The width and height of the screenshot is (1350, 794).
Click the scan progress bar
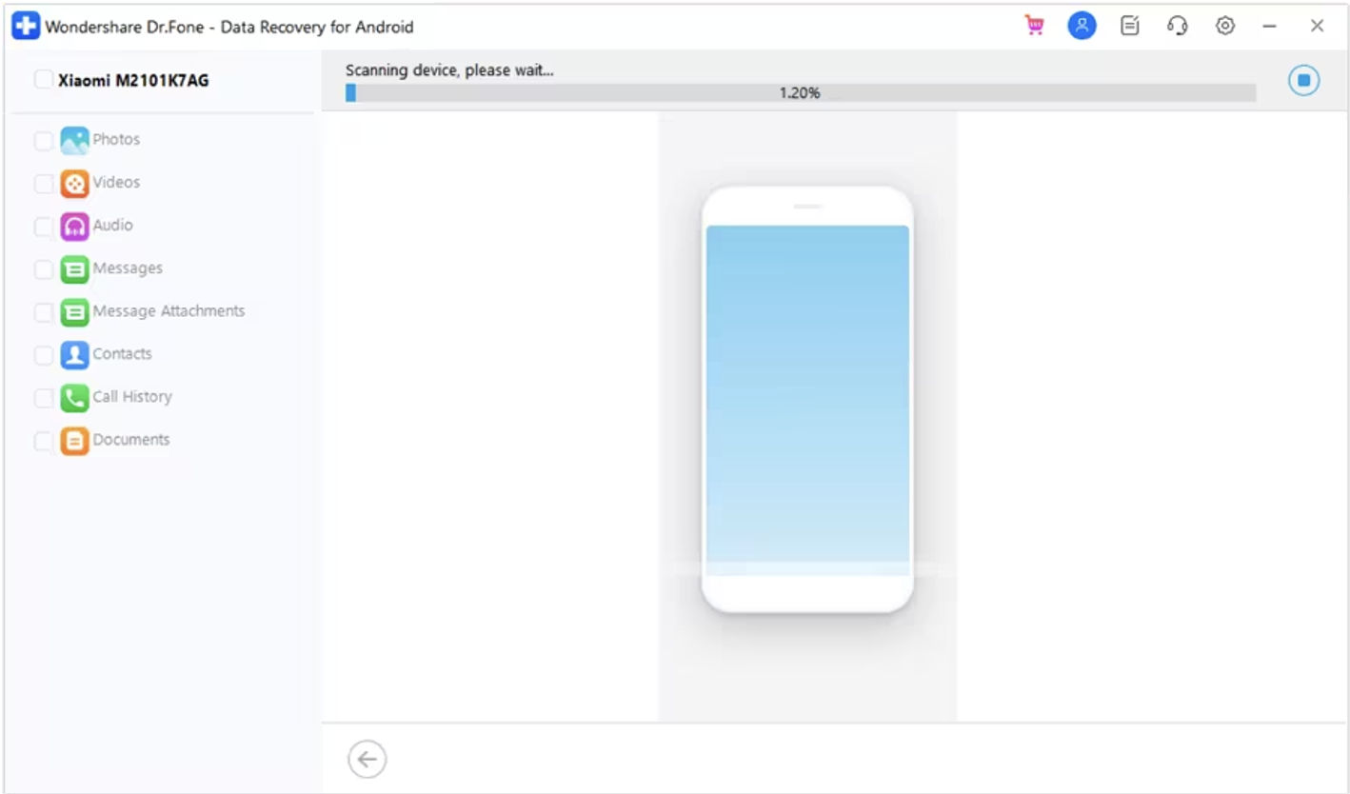tap(801, 92)
